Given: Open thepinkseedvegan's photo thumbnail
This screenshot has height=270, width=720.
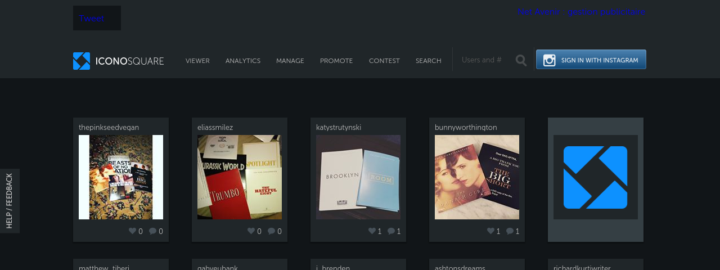Looking at the screenshot, I should pos(121,177).
